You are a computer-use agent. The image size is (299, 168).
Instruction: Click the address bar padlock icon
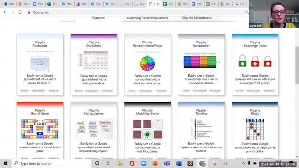click(x=29, y=12)
